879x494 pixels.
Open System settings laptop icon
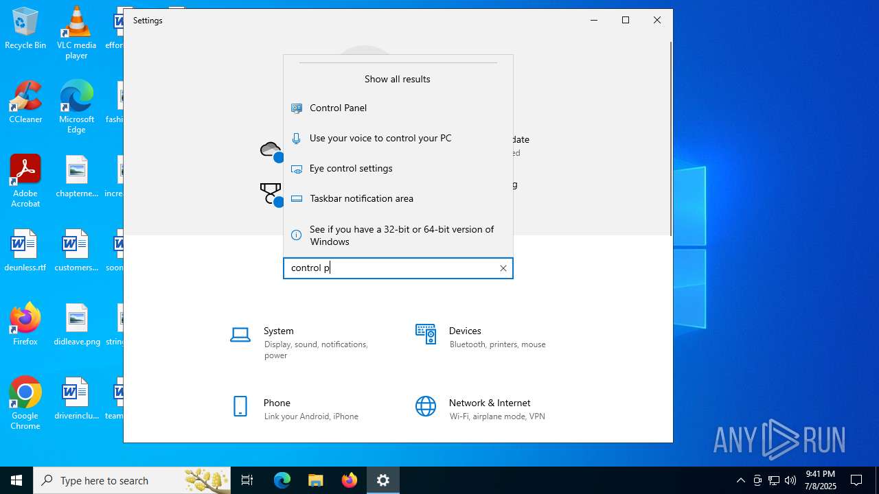(240, 335)
